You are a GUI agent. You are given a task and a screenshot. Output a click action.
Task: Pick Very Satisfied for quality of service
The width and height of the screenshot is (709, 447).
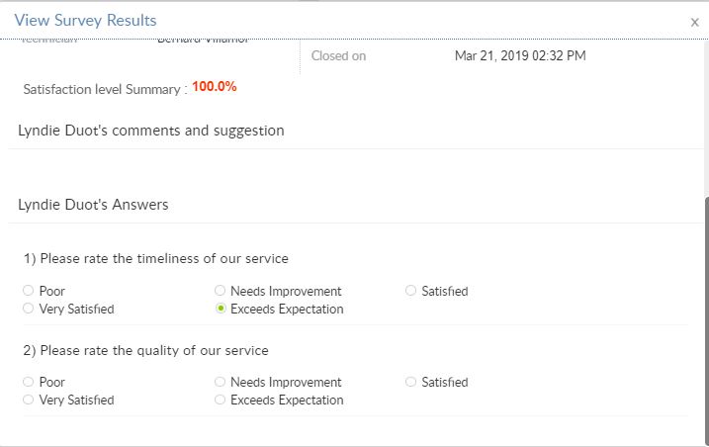[x=29, y=401]
